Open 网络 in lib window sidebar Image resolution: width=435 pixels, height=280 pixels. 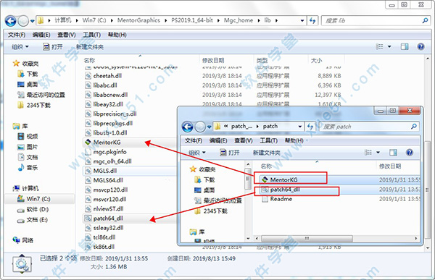click(28, 240)
